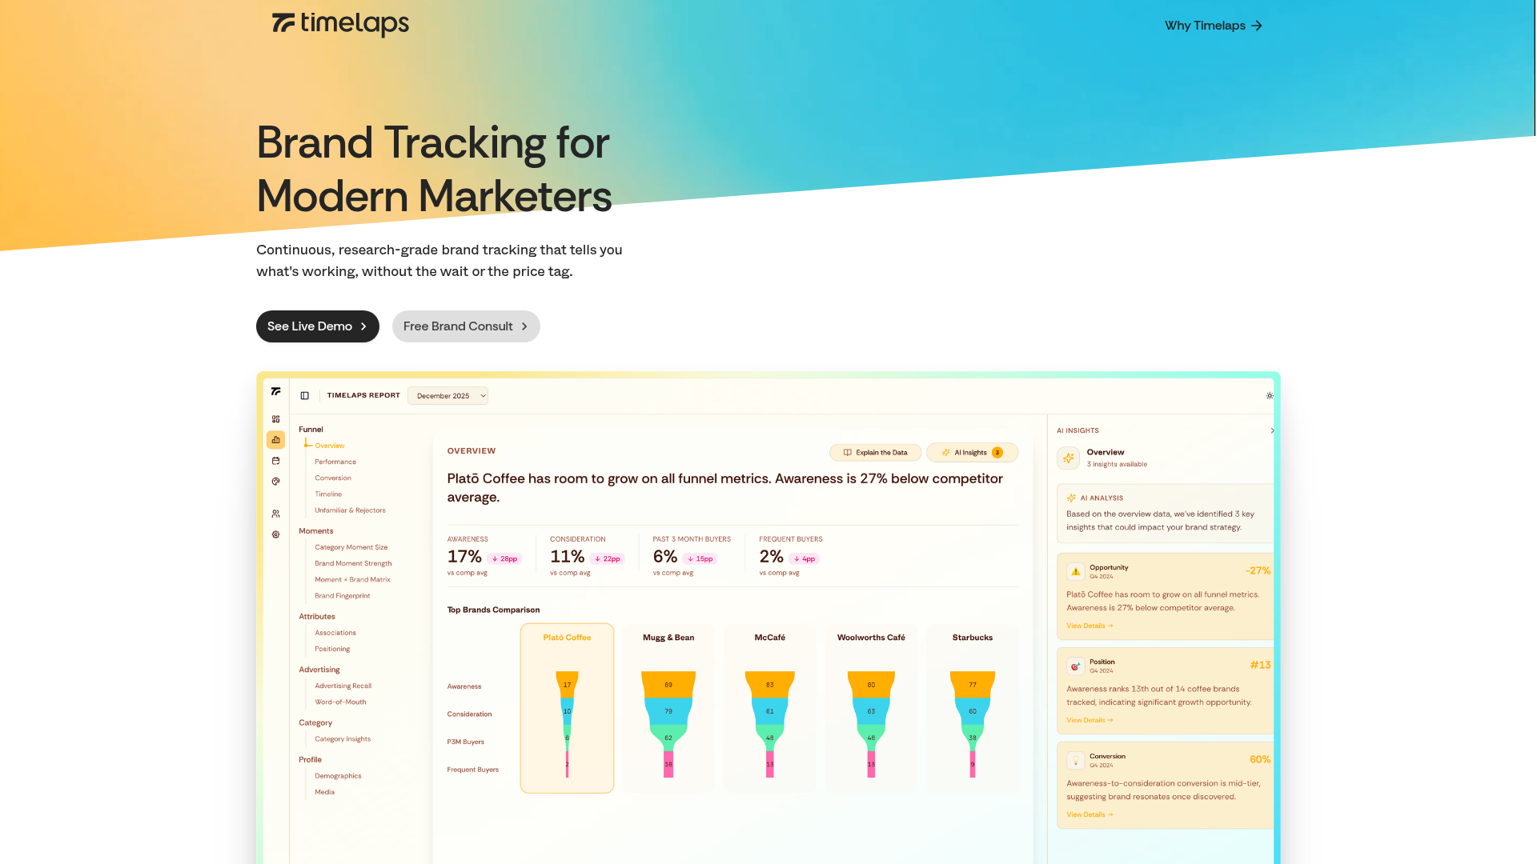This screenshot has width=1537, height=864.
Task: Select Performance under the Funnel section
Action: [335, 462]
